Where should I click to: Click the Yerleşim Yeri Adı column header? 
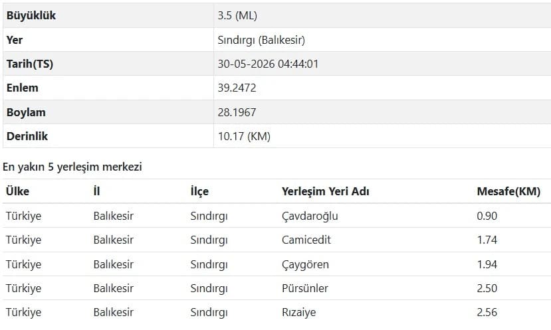(x=326, y=191)
